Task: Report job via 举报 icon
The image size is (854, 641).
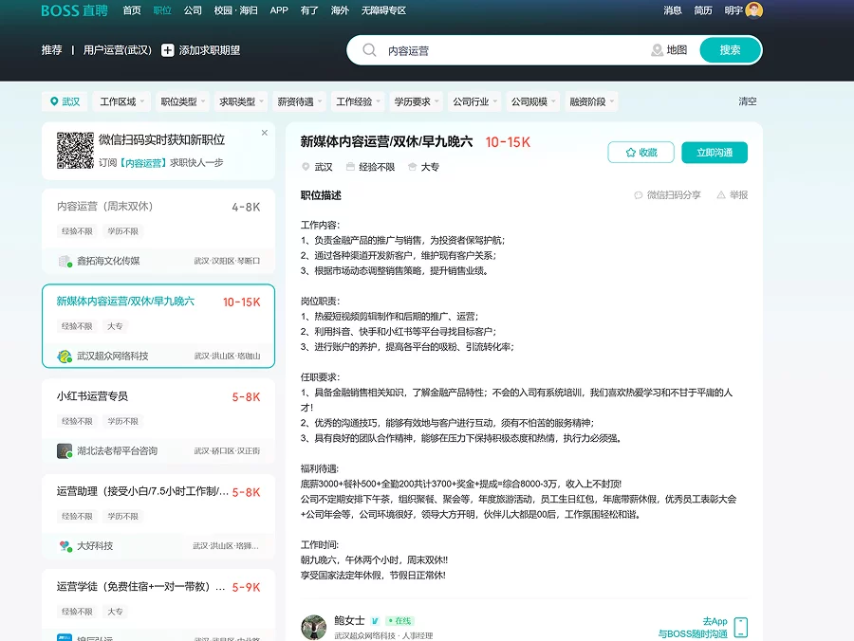Action: tap(721, 195)
